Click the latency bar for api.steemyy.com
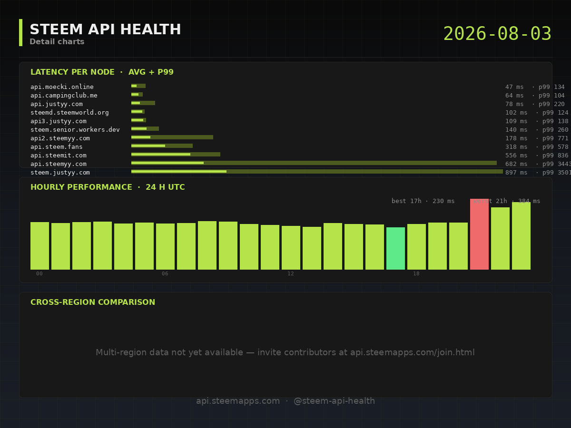 pos(314,163)
